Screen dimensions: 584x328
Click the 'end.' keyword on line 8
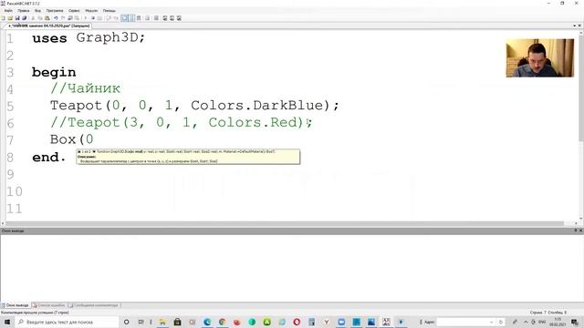[48, 157]
